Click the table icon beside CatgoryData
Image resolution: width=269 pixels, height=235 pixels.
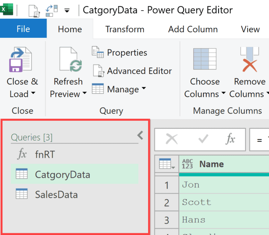(x=22, y=174)
